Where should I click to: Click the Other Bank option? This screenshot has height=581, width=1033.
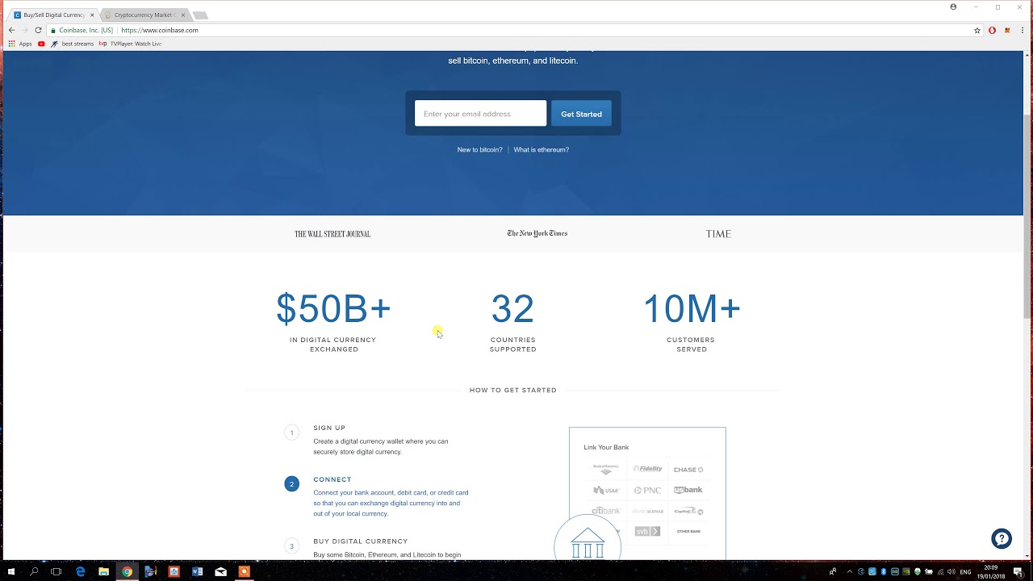[688, 532]
